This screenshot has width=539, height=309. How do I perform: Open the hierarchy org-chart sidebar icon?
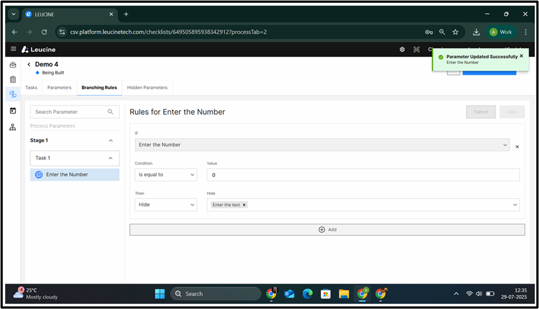(13, 127)
